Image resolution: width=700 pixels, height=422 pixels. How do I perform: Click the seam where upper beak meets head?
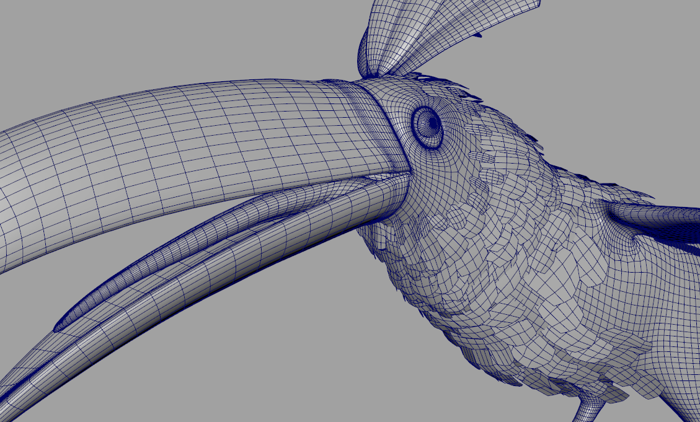(x=386, y=118)
